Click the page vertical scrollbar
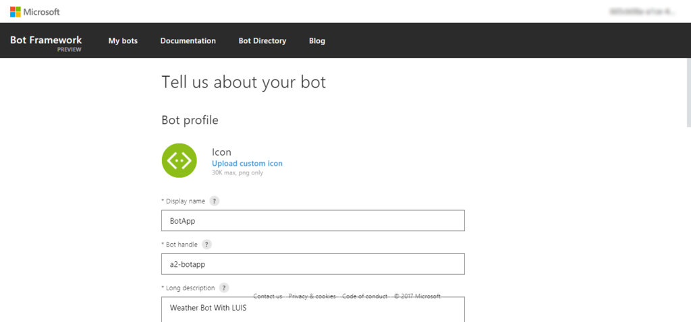 688,93
